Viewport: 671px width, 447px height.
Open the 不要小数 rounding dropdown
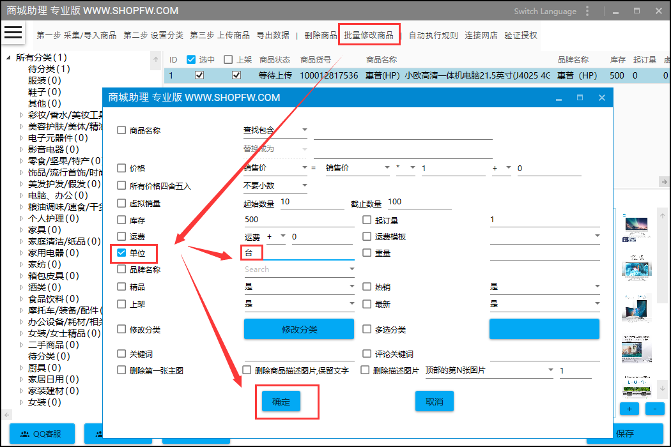275,186
